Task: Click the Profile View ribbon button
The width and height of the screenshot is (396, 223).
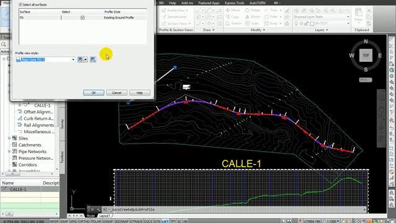Action: (174, 11)
